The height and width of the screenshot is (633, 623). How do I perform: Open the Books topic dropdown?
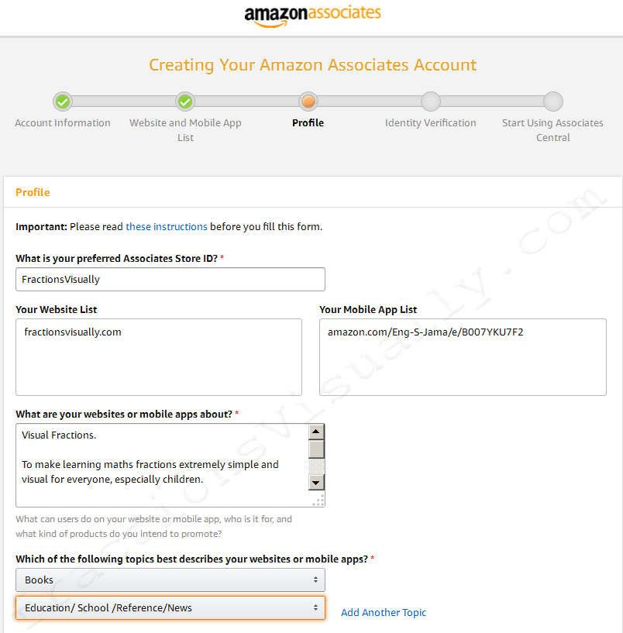170,580
